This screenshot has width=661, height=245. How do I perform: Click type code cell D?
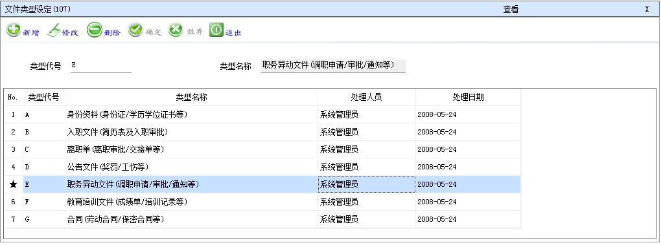[x=44, y=167]
